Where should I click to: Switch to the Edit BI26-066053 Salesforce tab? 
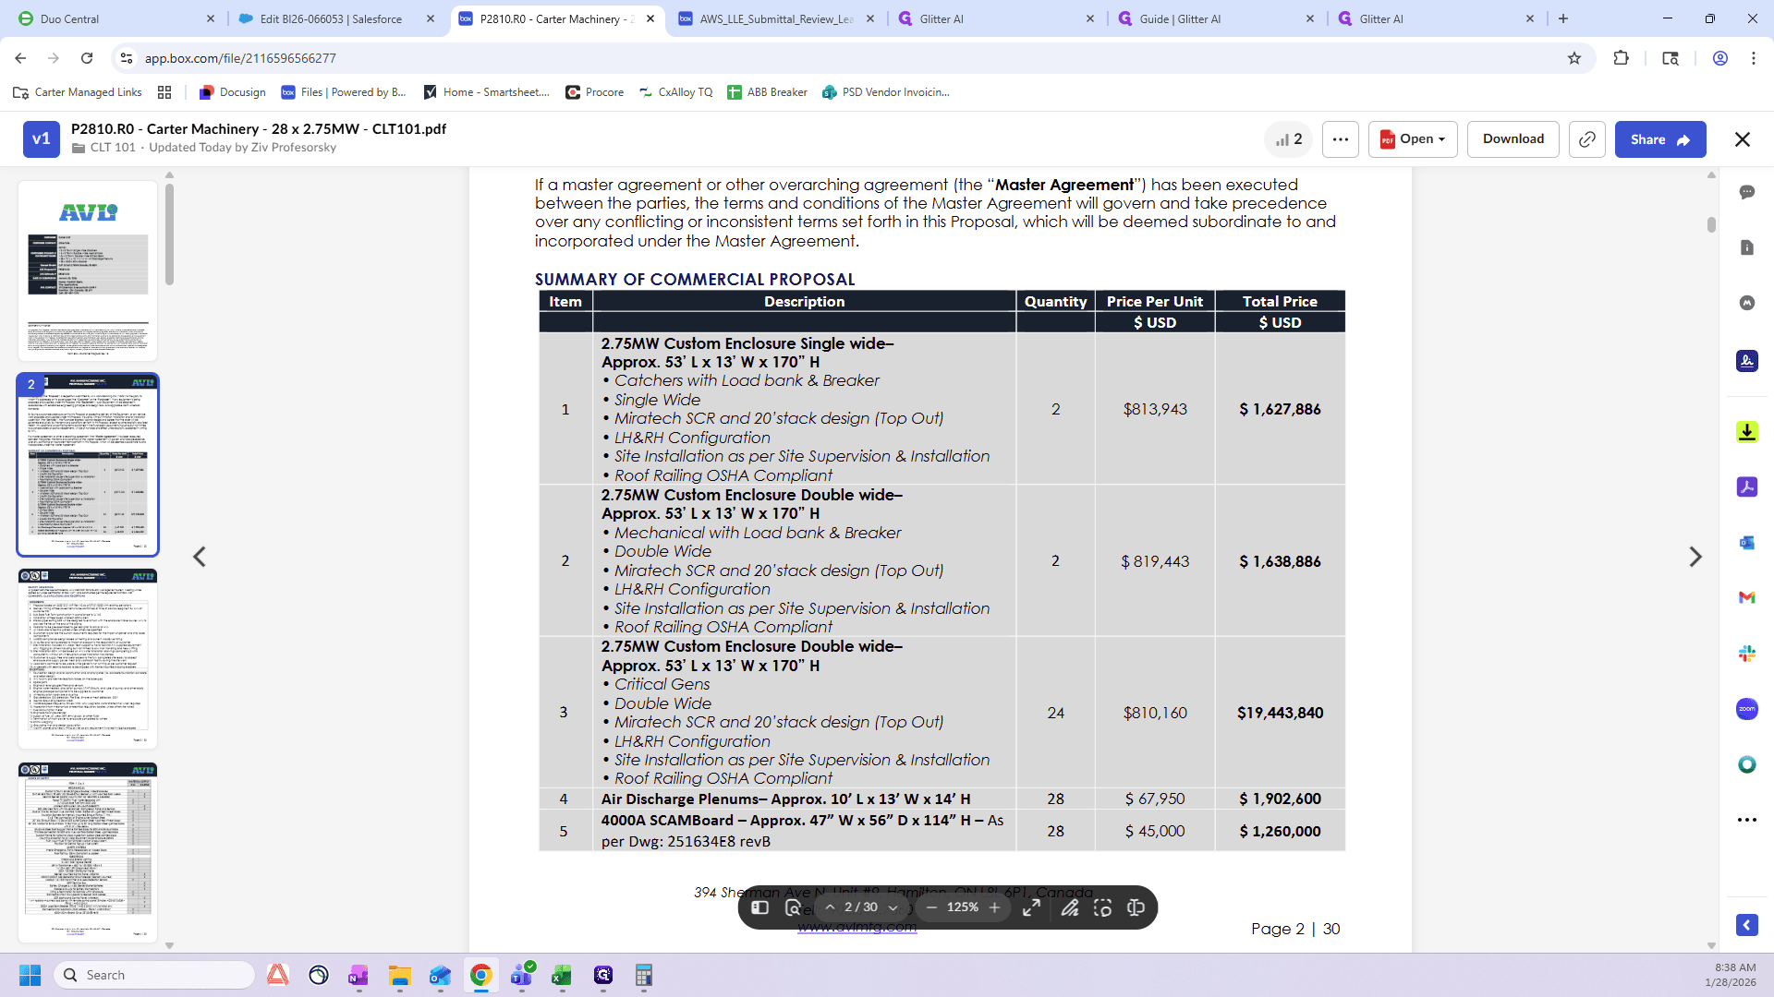click(x=336, y=18)
